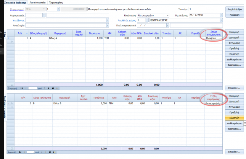This screenshot has height=159, width=246.
Task: Click the record number box in top navigator
Action: (x=33, y=88)
